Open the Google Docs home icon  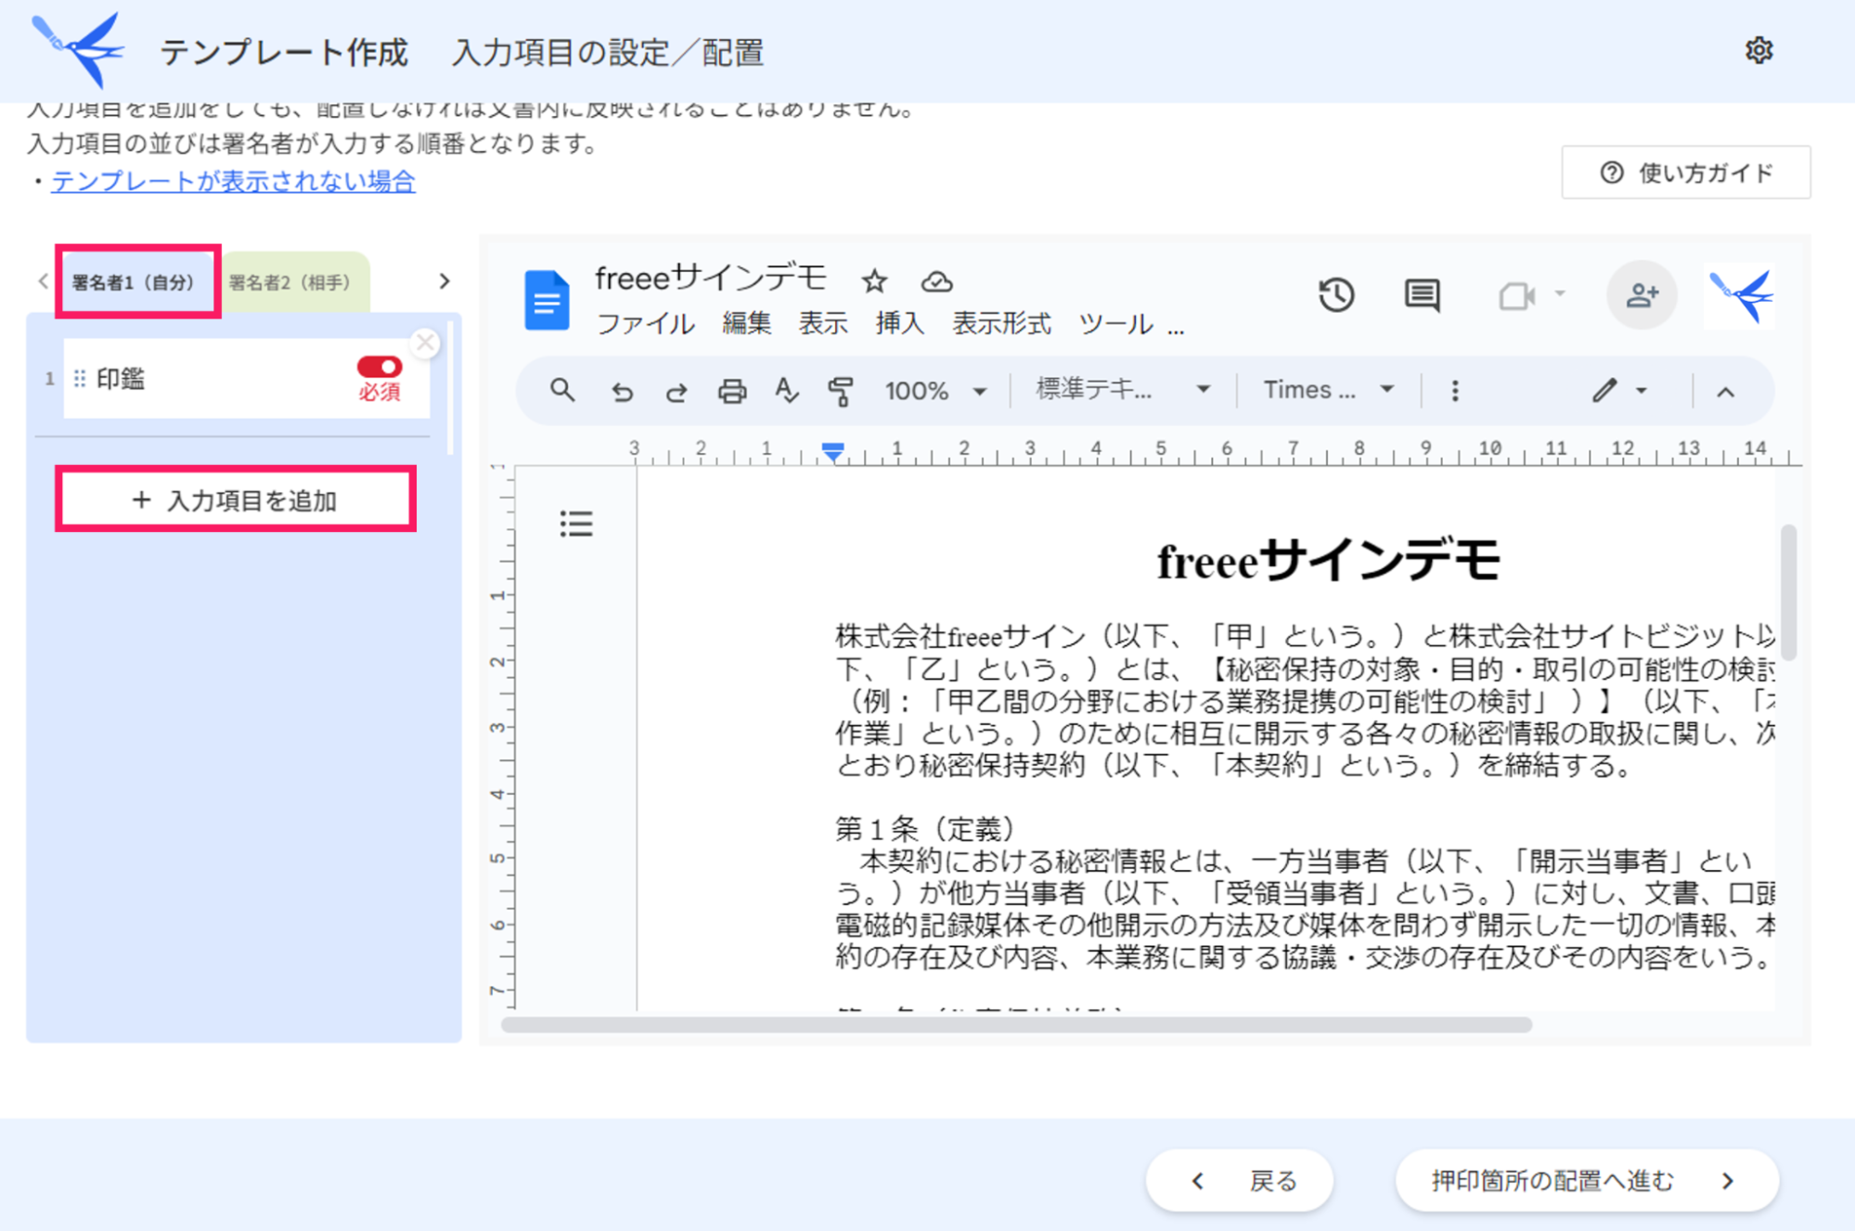[x=547, y=300]
